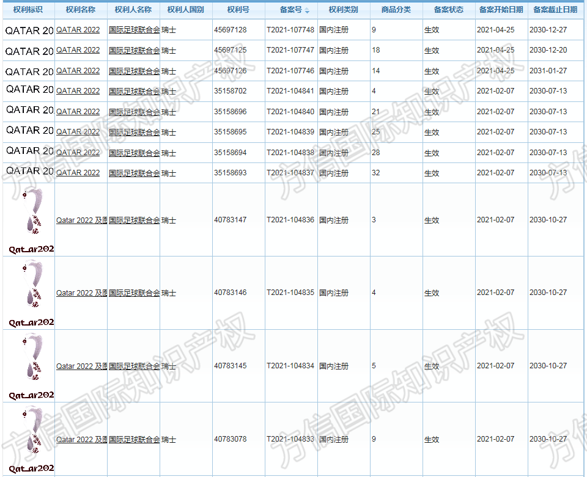Click the 权利人国别 column header
587x477 pixels.
pyautogui.click(x=186, y=10)
